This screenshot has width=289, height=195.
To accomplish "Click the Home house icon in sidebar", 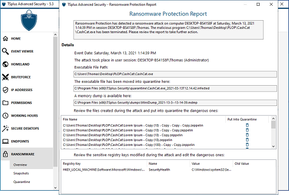I will 5,39.
